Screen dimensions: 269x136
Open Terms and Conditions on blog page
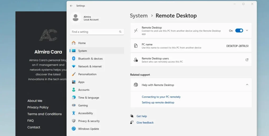(44, 114)
